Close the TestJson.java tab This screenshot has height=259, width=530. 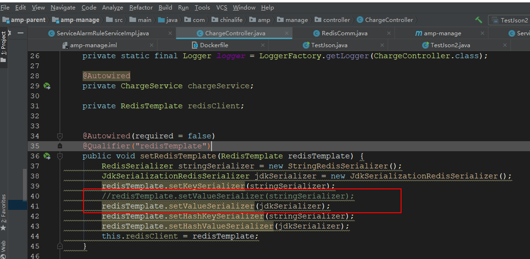(x=382, y=45)
